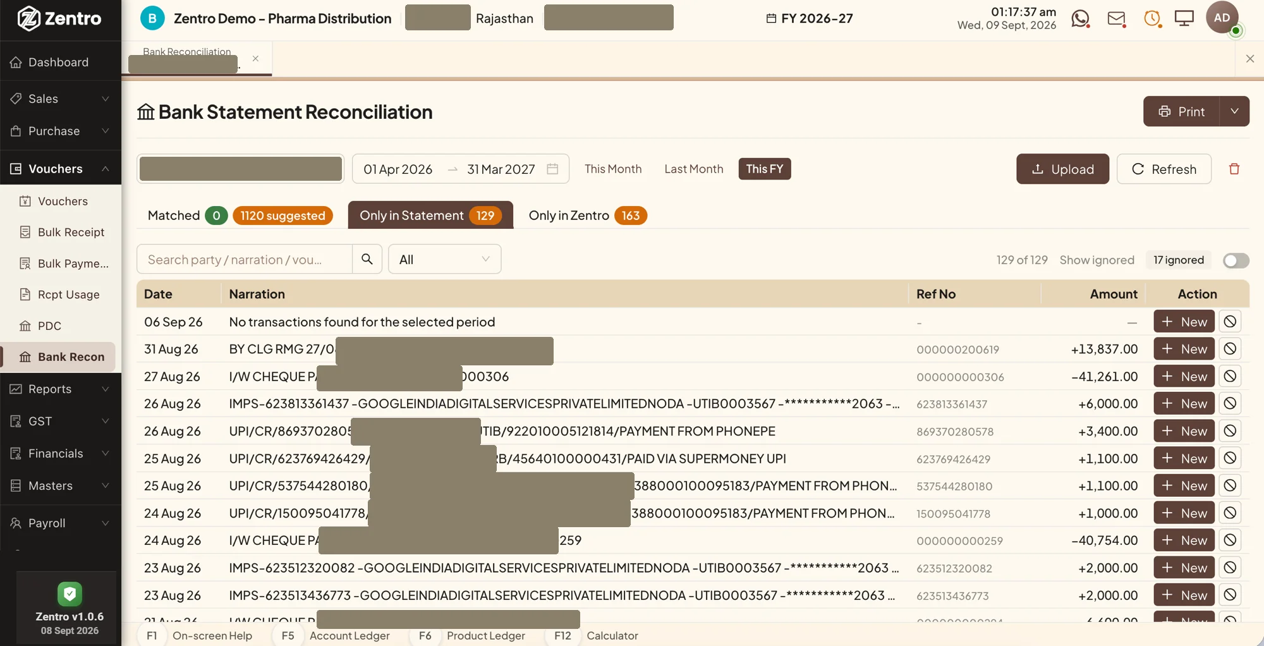Click the Zentro logo
This screenshot has height=646, width=1264.
point(59,18)
